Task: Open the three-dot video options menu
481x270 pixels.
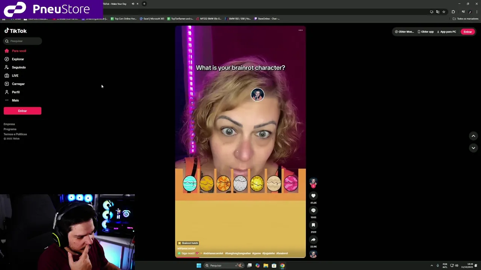Action: pyautogui.click(x=301, y=30)
